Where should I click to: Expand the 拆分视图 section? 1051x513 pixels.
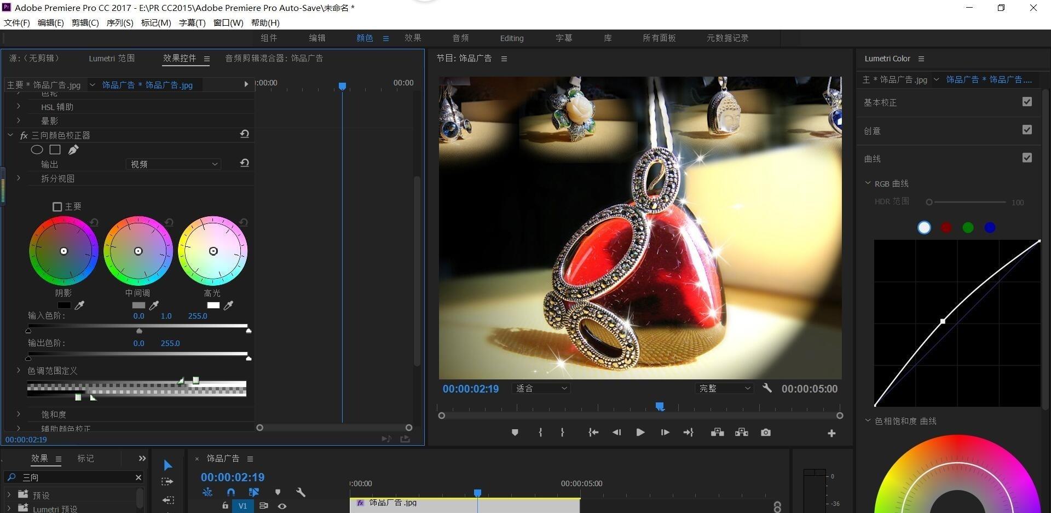point(19,178)
